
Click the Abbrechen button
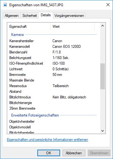coord(74,153)
